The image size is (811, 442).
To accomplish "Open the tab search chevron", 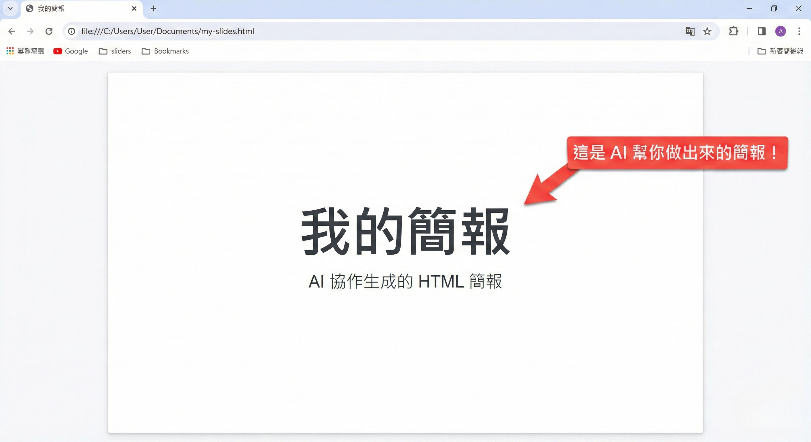I will [x=10, y=9].
